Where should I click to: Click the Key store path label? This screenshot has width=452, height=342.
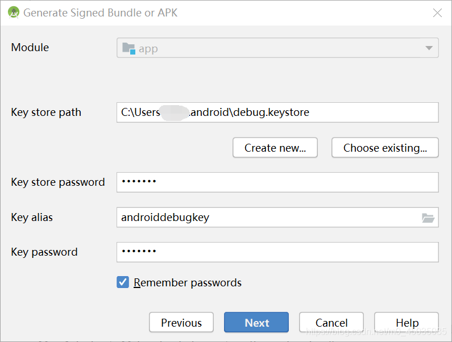click(46, 112)
